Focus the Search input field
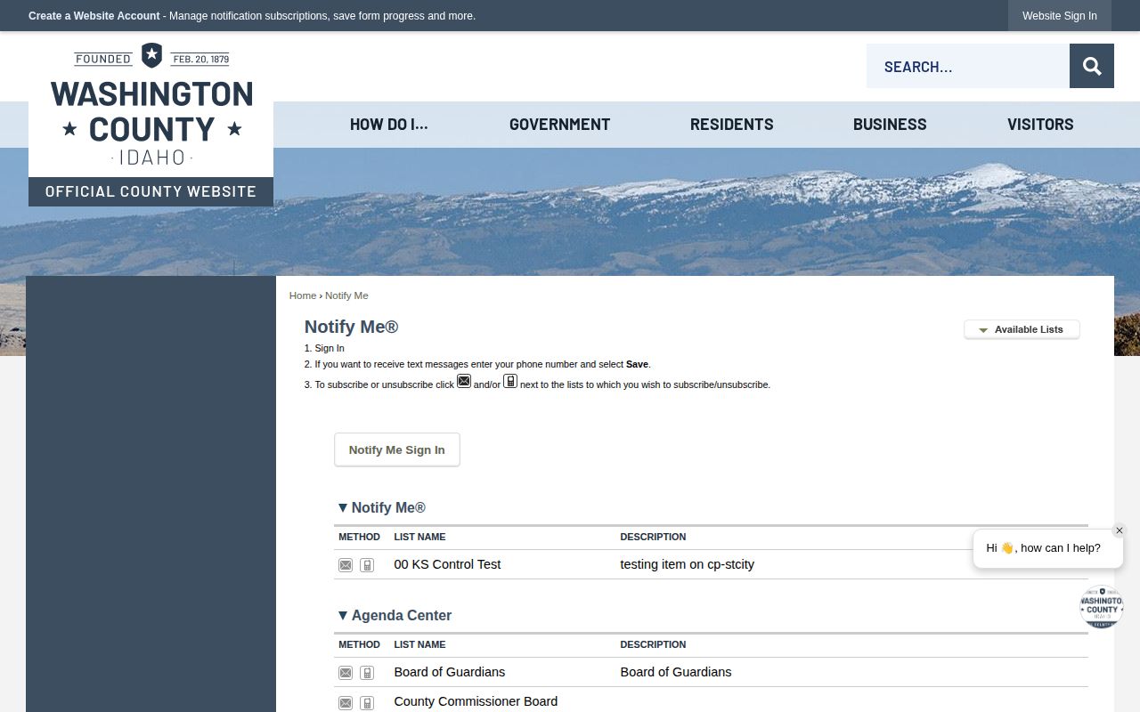 [968, 66]
